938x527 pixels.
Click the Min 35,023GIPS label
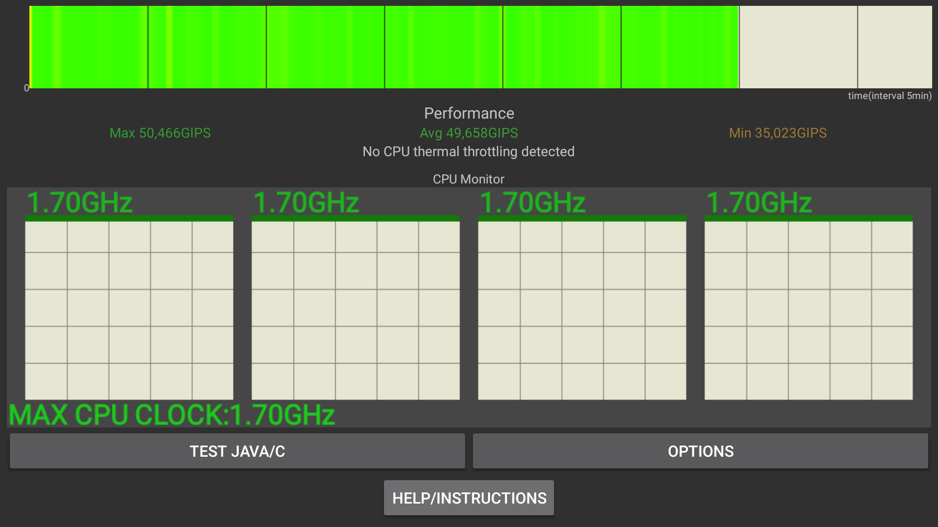(777, 133)
